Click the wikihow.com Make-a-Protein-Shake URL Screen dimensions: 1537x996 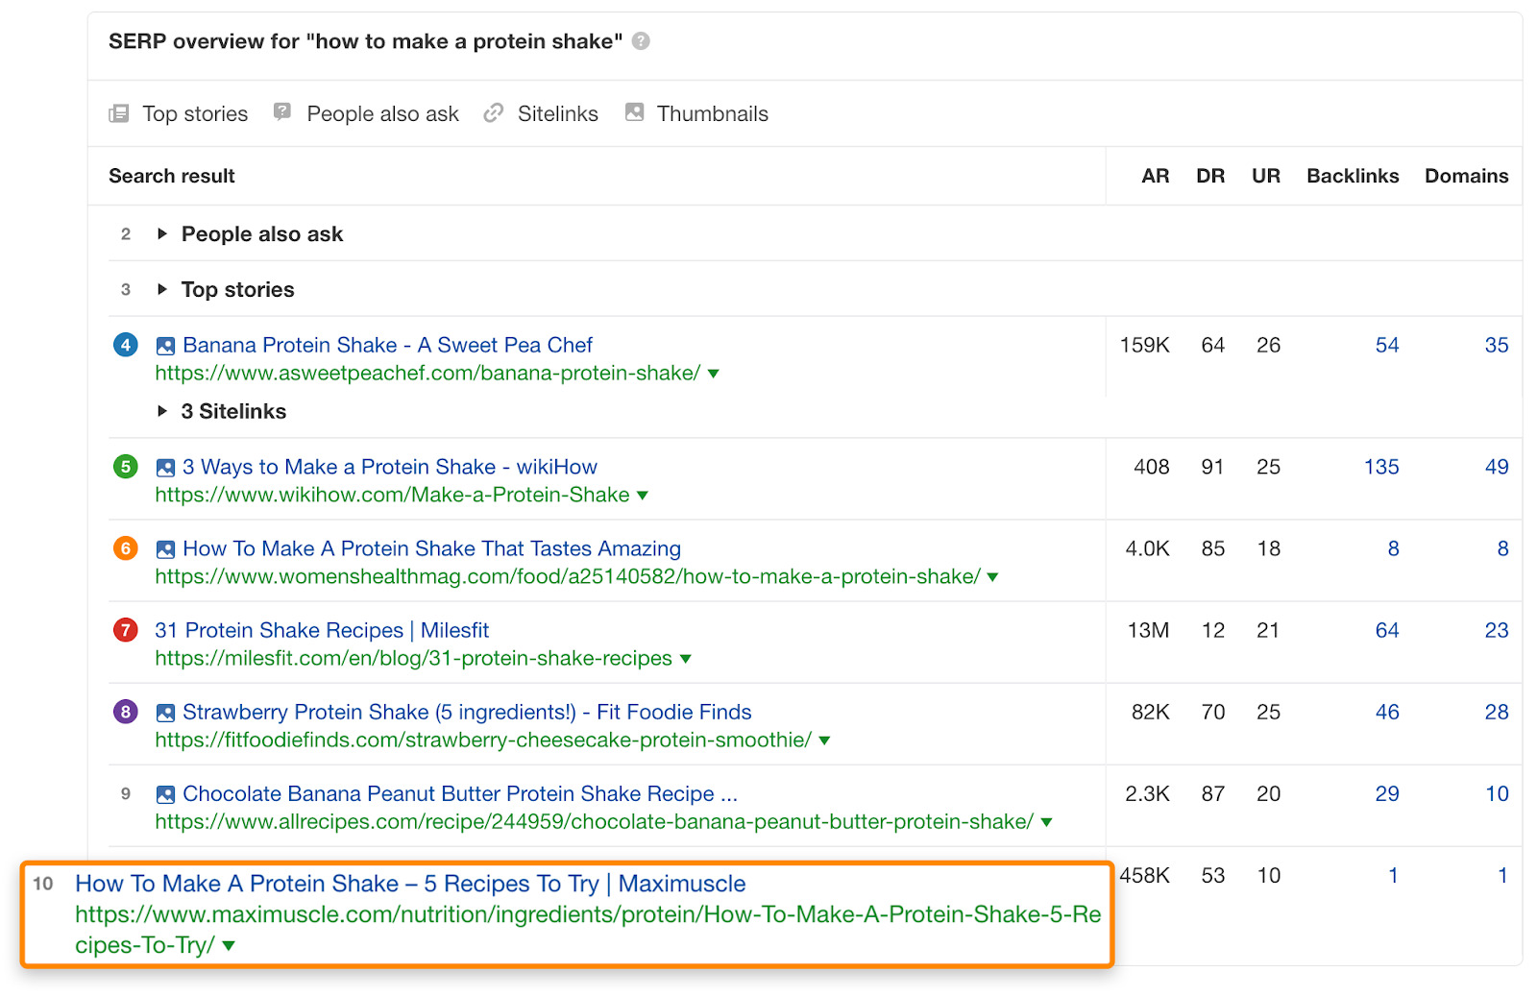point(392,495)
